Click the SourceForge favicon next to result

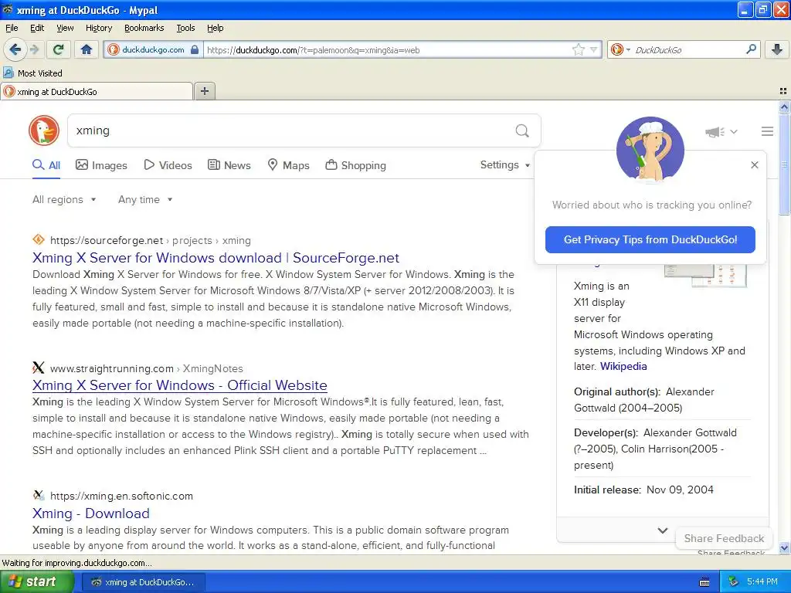(x=39, y=239)
